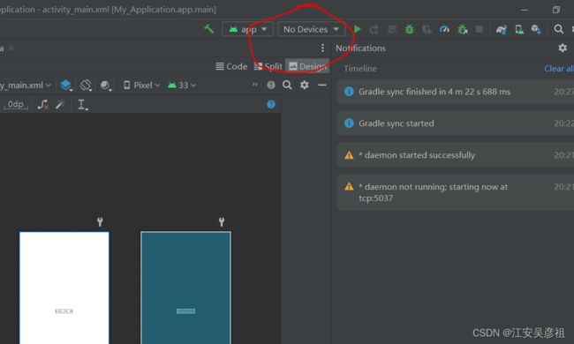This screenshot has height=344, width=574.
Task: Close the open editor tab
Action: coord(11,48)
